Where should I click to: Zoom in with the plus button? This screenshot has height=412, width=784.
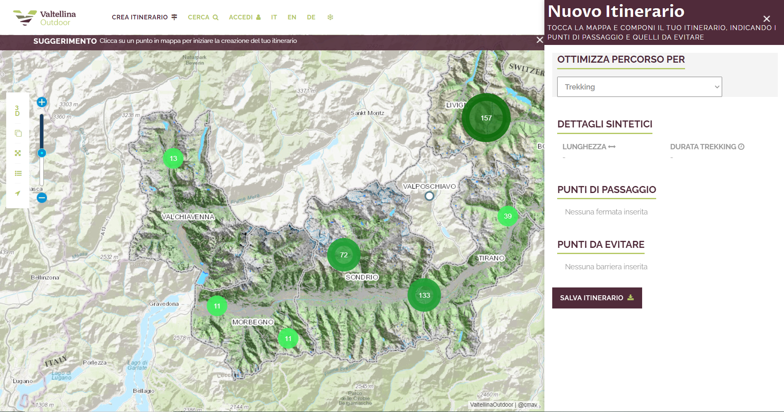pyautogui.click(x=42, y=102)
